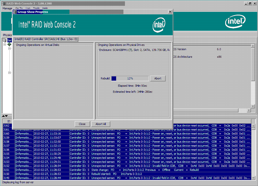Close the Group Show Progress dialog with X
The image size is (258, 186).
click(170, 12)
